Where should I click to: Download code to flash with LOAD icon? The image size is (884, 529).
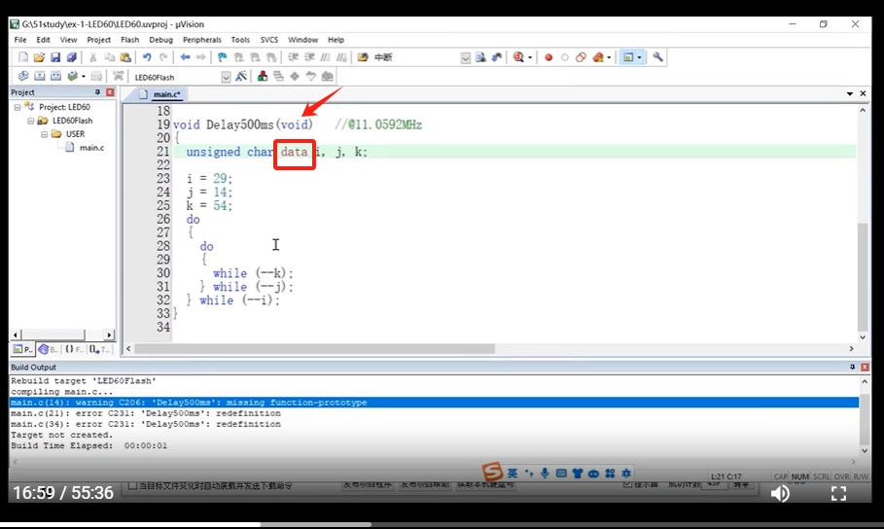(118, 76)
